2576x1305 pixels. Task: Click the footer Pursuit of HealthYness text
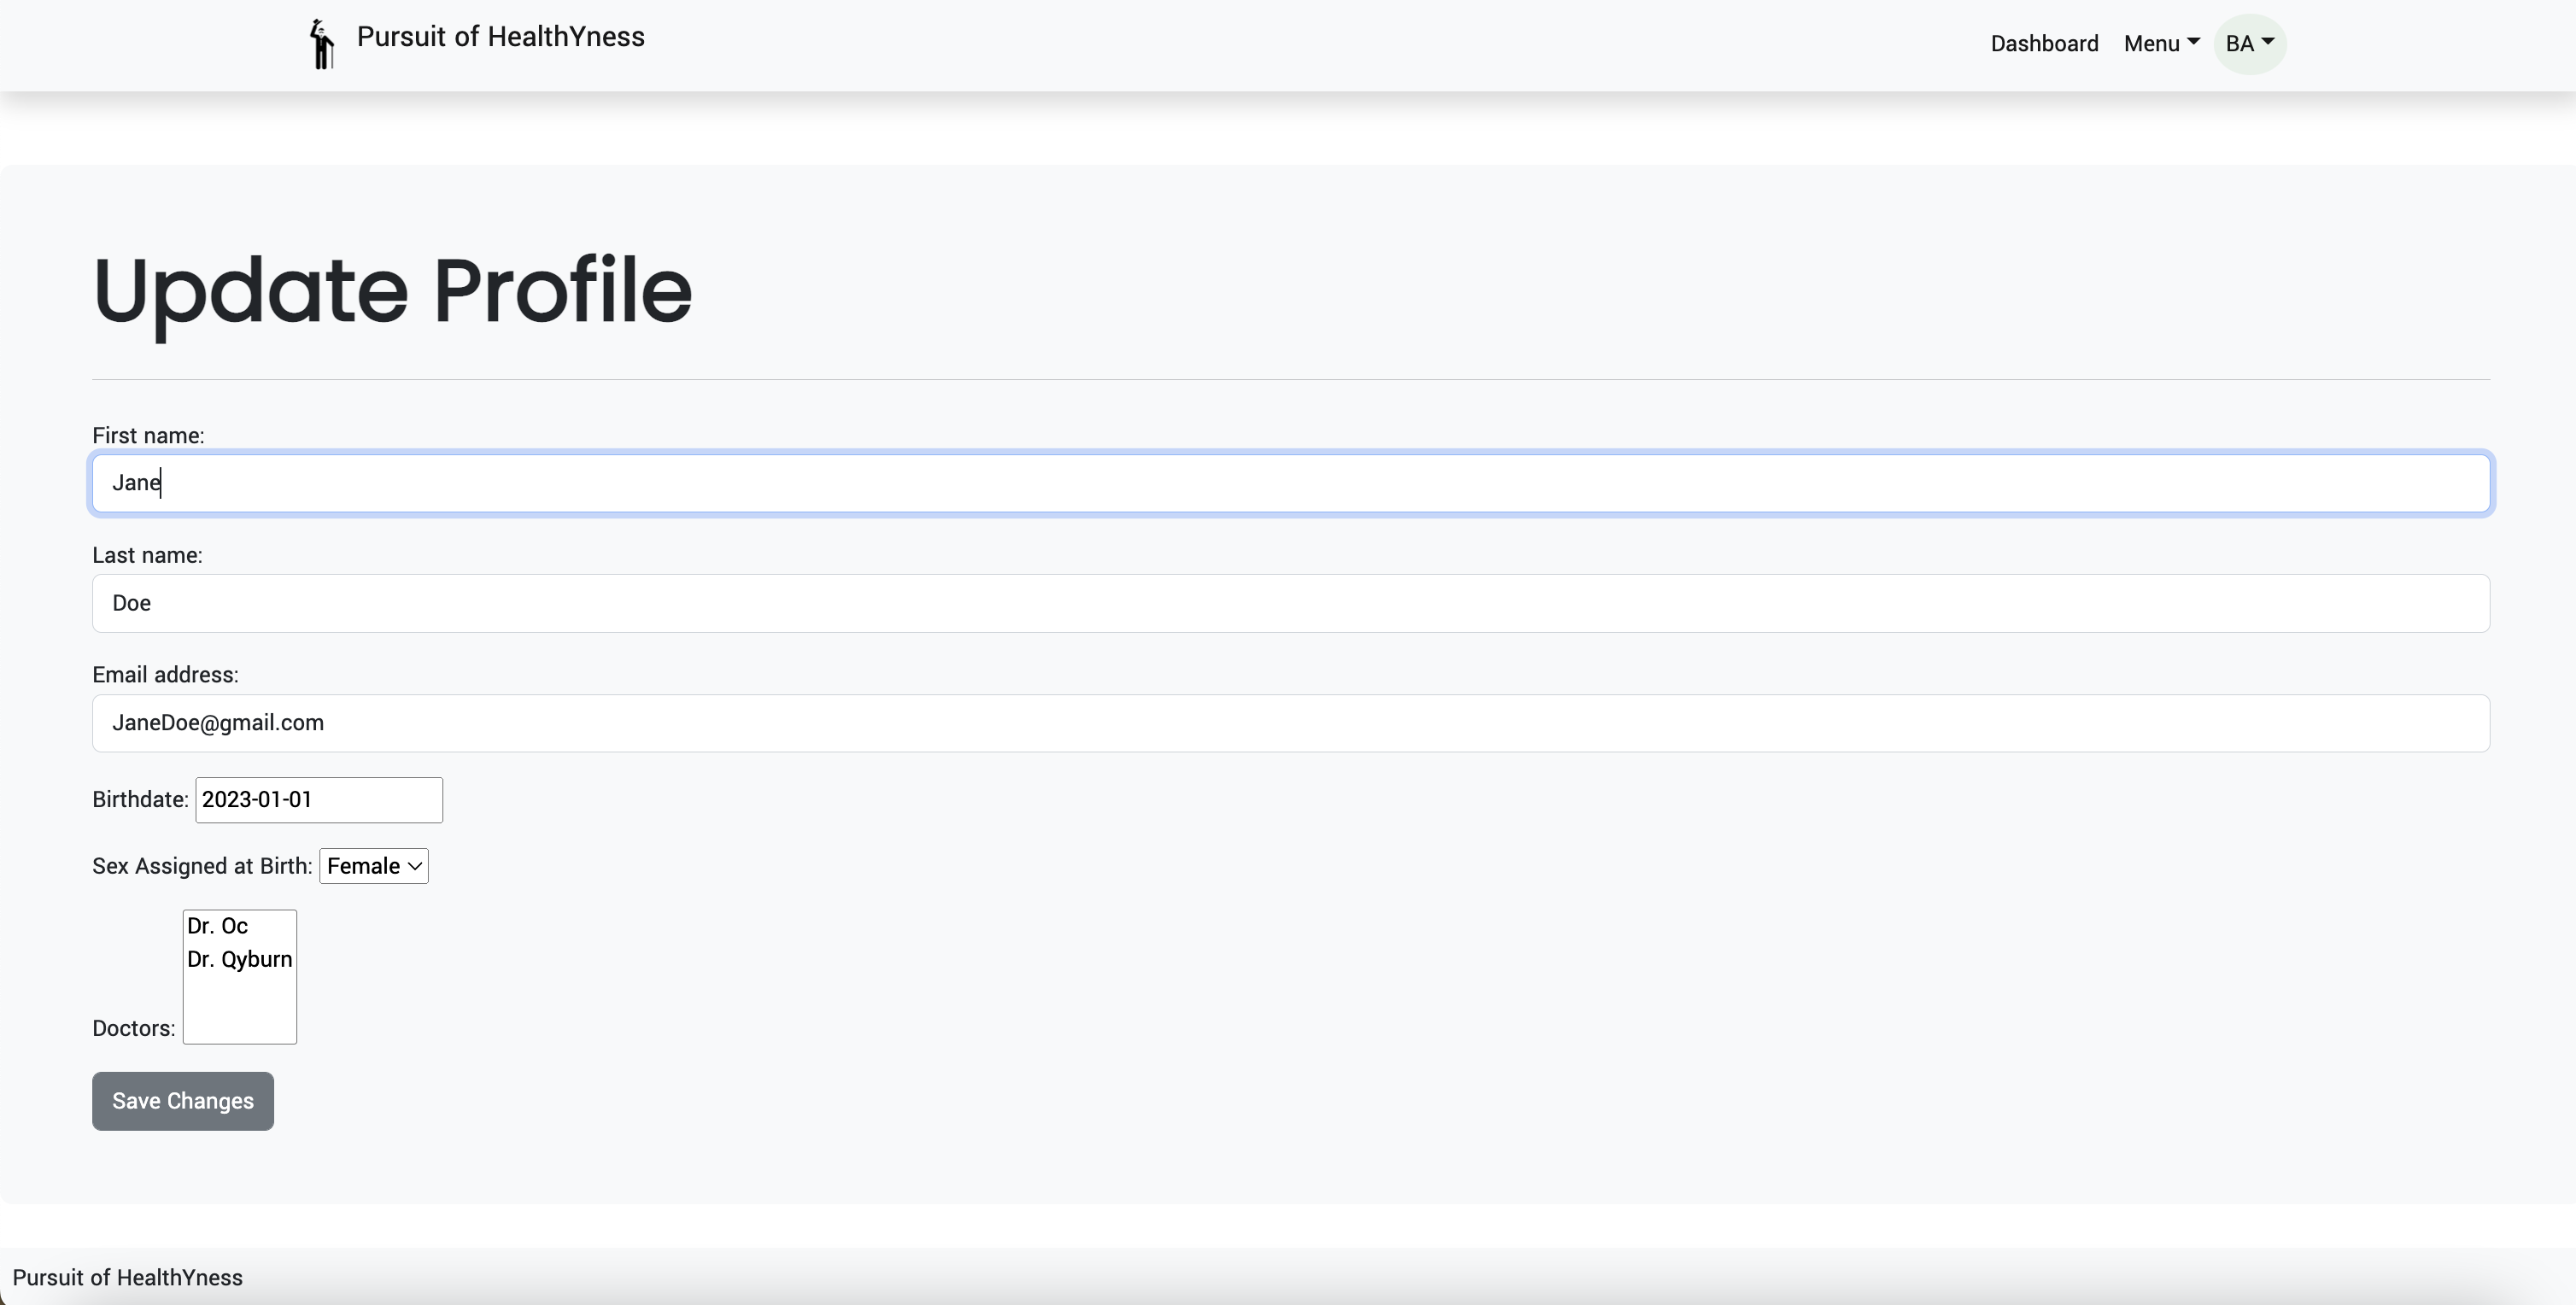tap(127, 1278)
